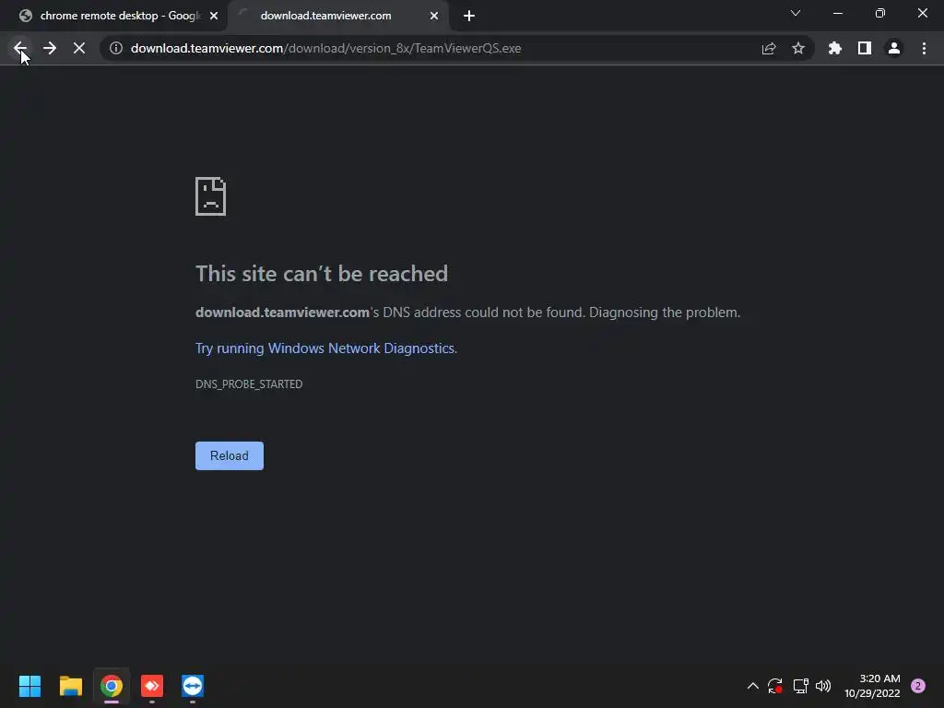Share this page icon in address bar
The height and width of the screenshot is (708, 944).
(x=769, y=48)
